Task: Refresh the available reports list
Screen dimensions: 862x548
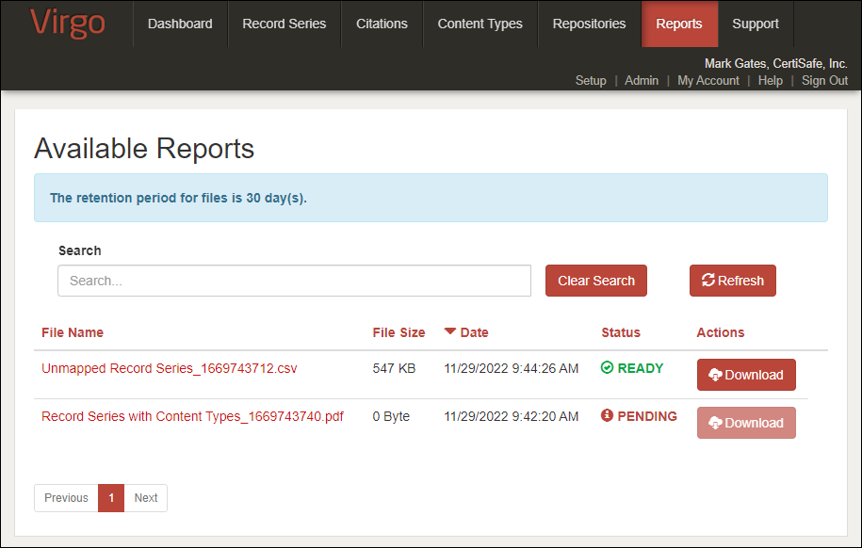Action: click(x=732, y=281)
